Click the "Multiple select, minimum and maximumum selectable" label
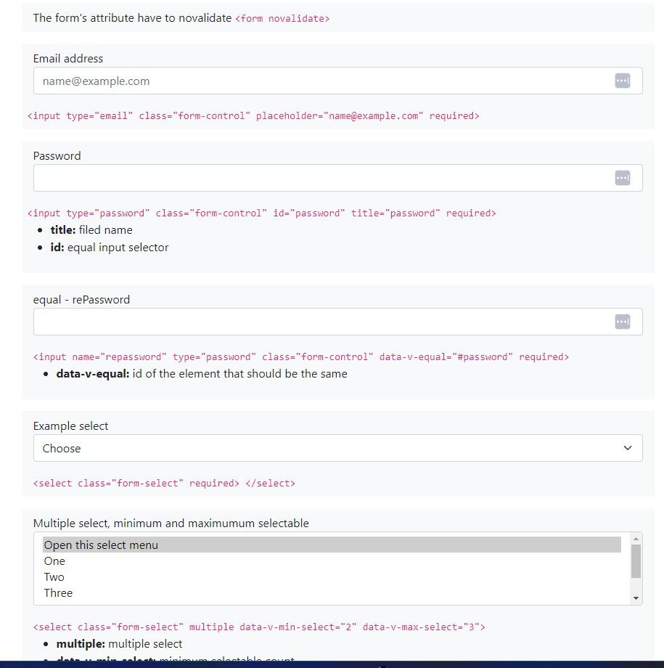This screenshot has width=664, height=668. pos(171,524)
